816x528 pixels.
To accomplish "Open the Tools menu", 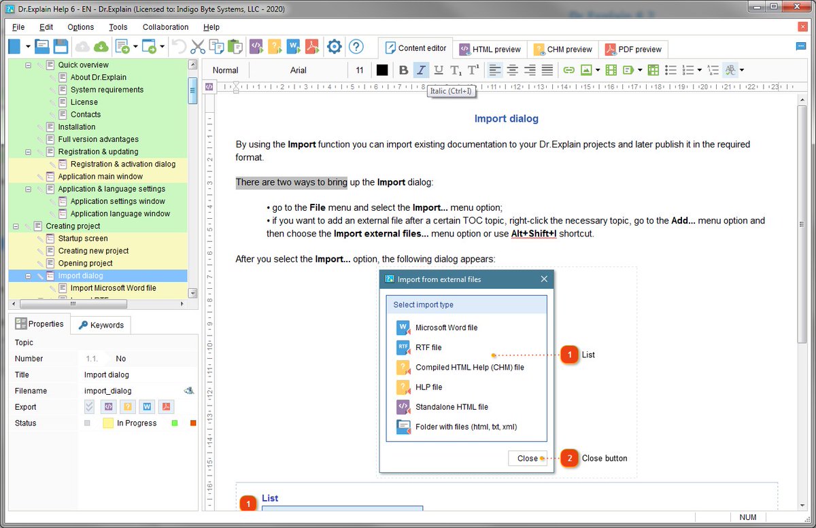I will click(x=118, y=27).
